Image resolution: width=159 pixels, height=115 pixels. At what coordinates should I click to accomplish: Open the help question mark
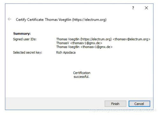tap(133, 8)
